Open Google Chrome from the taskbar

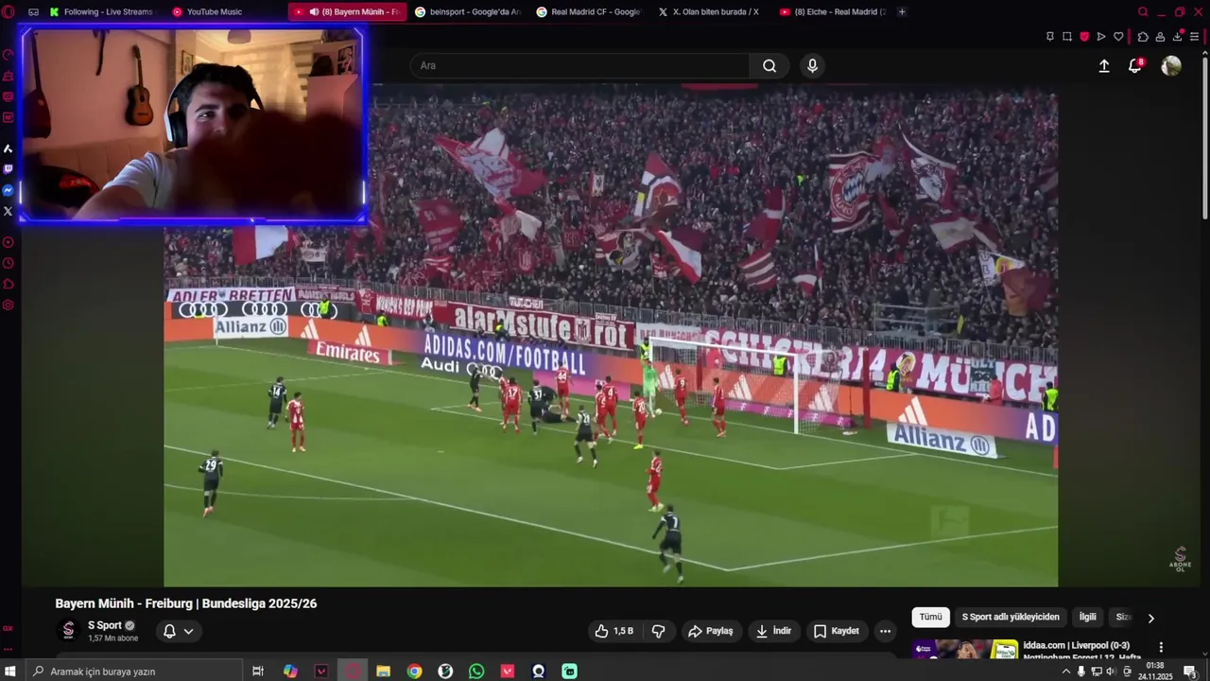(x=414, y=672)
